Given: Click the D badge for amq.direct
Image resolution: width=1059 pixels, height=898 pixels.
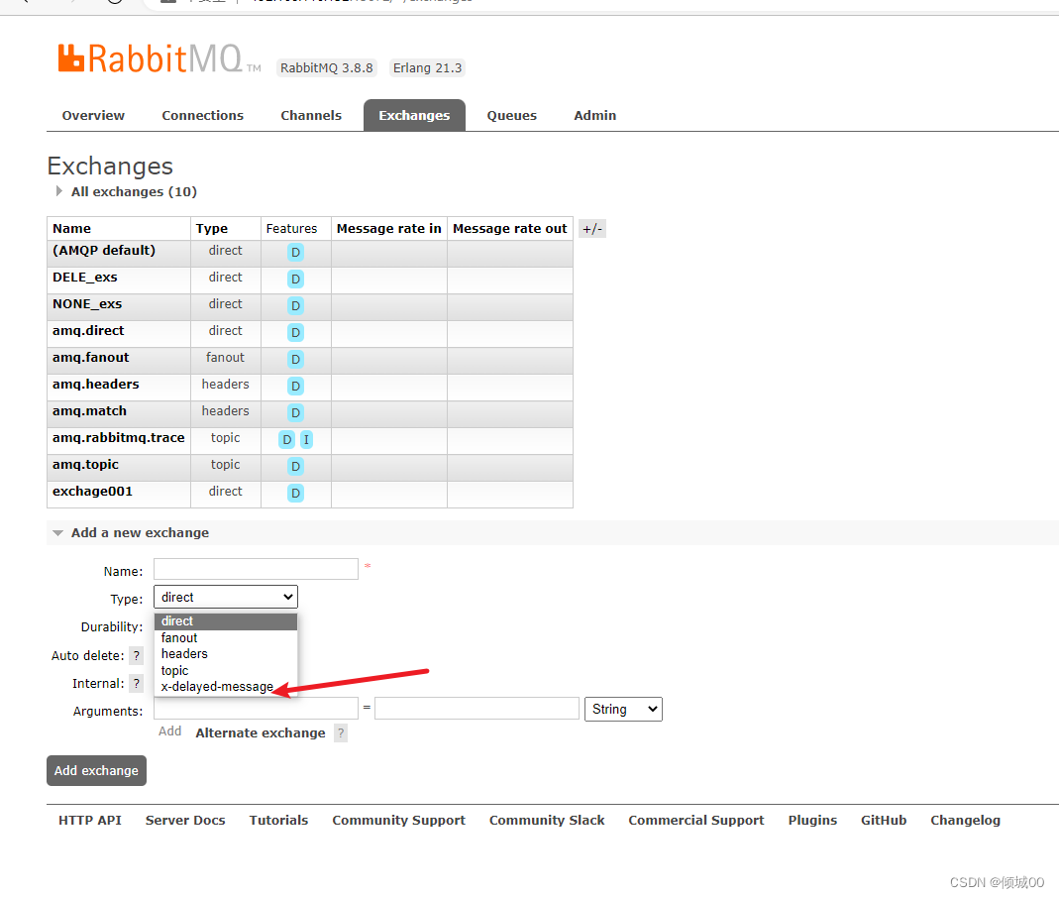Looking at the screenshot, I should click(296, 332).
